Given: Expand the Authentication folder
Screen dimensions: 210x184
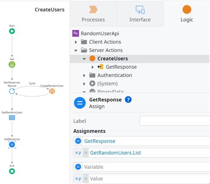Looking at the screenshot, I should coord(84,75).
